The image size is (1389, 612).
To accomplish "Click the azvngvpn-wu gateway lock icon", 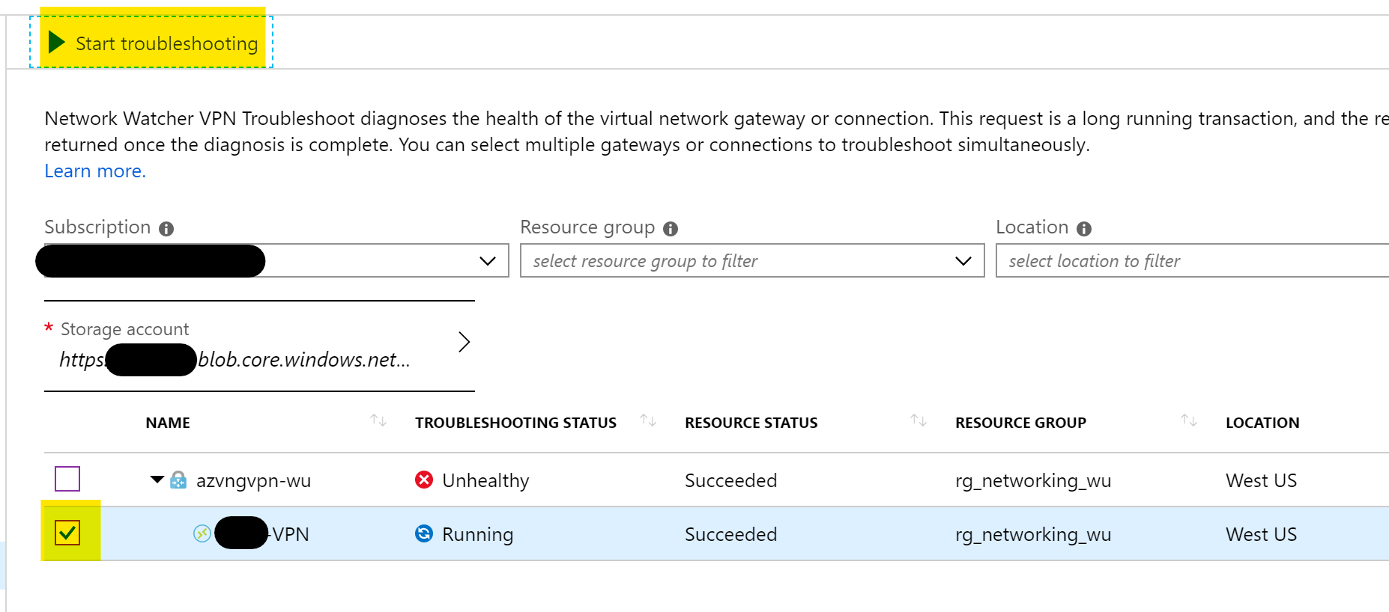I will tap(178, 480).
